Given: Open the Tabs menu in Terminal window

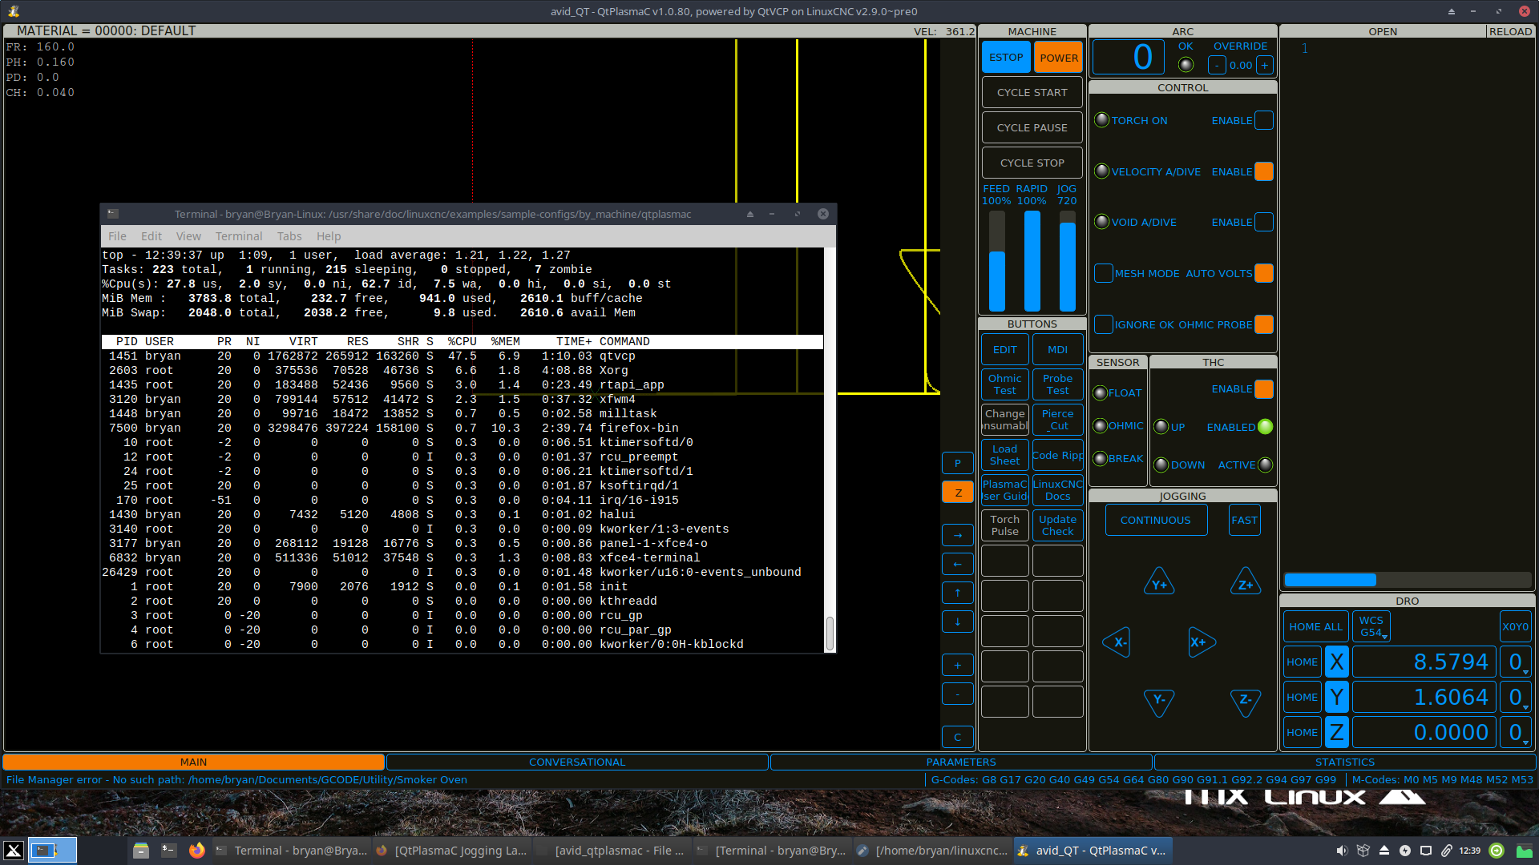Looking at the screenshot, I should pyautogui.click(x=289, y=236).
